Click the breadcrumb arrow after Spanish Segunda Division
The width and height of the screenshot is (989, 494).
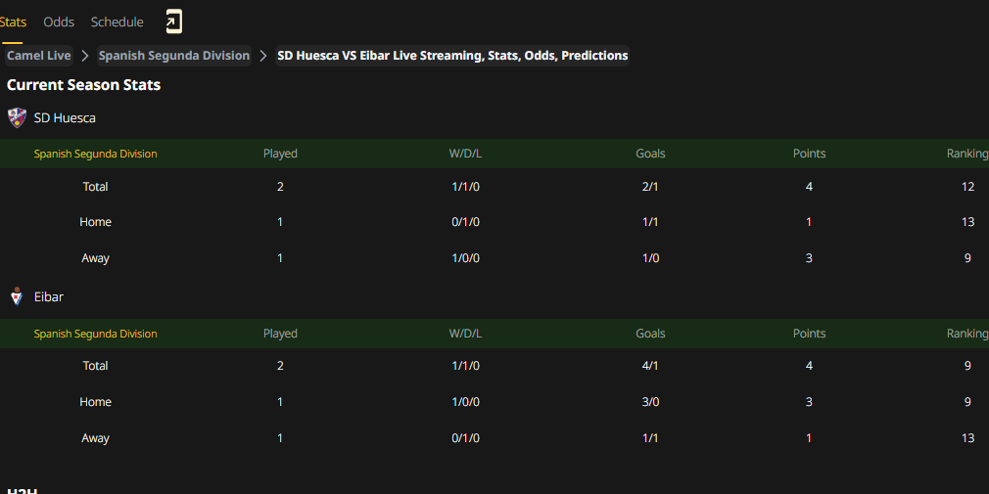point(263,56)
